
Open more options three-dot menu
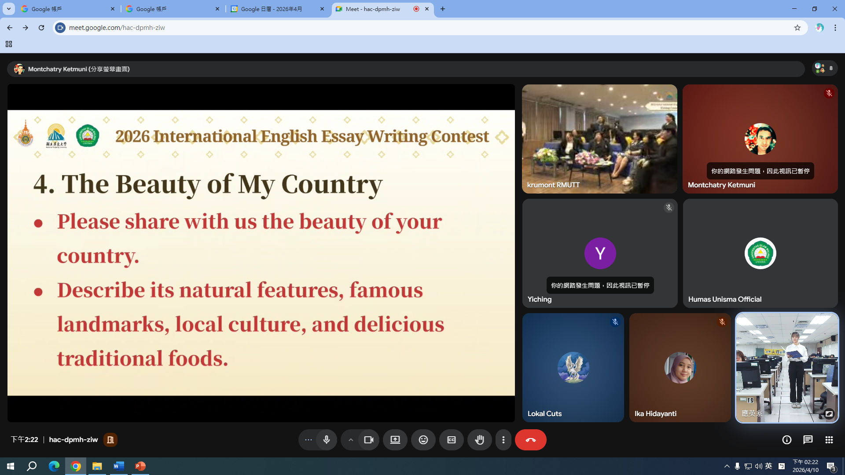(x=503, y=440)
